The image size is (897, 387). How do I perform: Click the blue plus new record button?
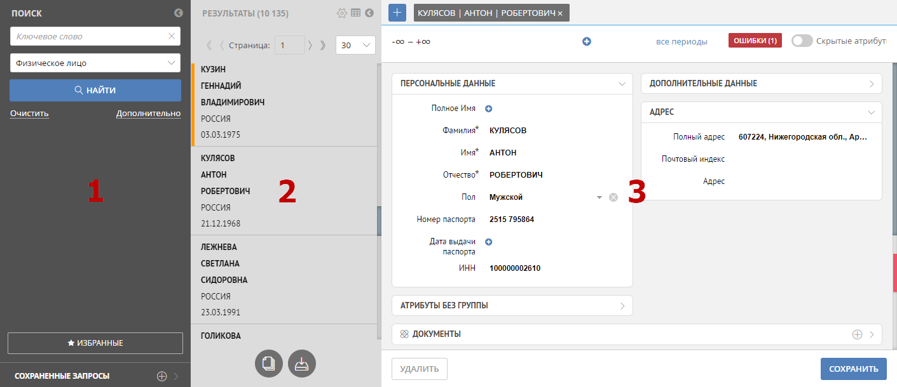click(397, 13)
